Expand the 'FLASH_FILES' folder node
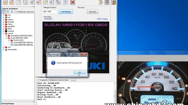The height and width of the screenshot is (105, 188). 9,40
